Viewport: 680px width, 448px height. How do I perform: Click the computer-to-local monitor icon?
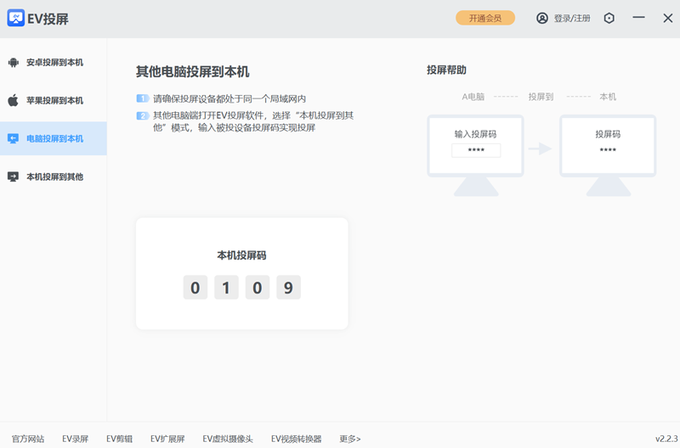[x=13, y=138]
